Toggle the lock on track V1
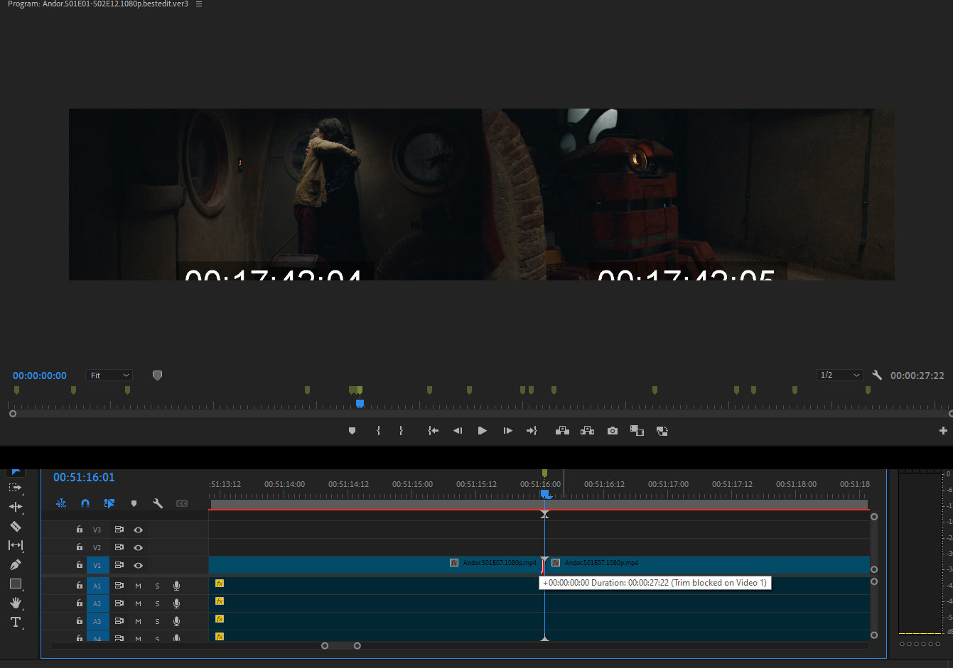 tap(80, 565)
